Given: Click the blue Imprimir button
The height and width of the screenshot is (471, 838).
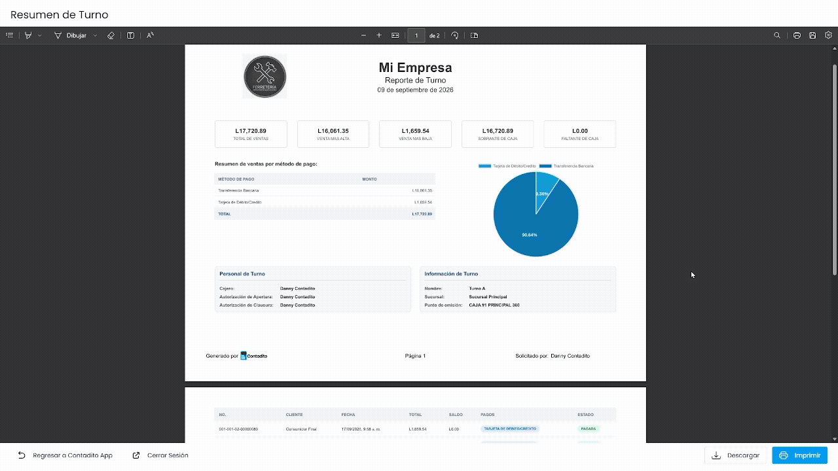Looking at the screenshot, I should click(799, 455).
